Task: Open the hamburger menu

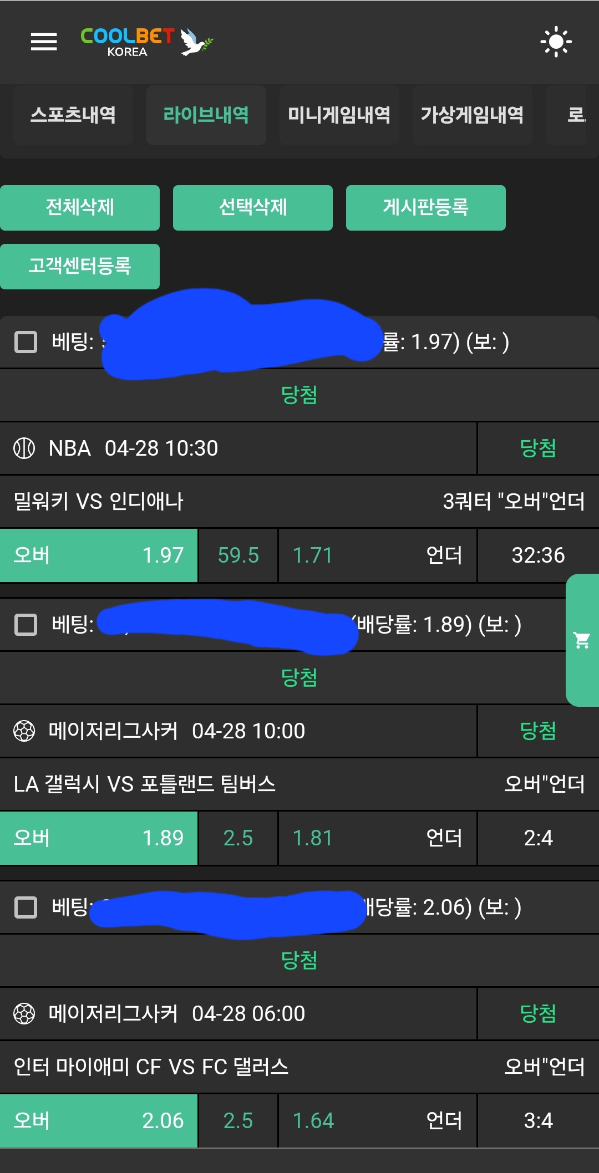Action: tap(44, 42)
